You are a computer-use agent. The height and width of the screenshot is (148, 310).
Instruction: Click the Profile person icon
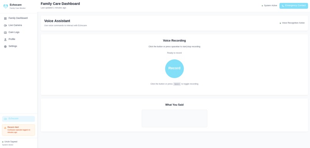point(5,40)
